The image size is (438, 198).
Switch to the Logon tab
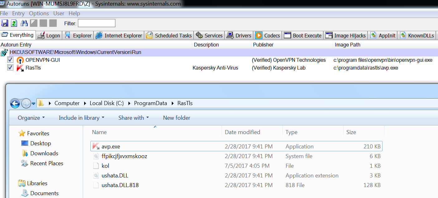49,36
